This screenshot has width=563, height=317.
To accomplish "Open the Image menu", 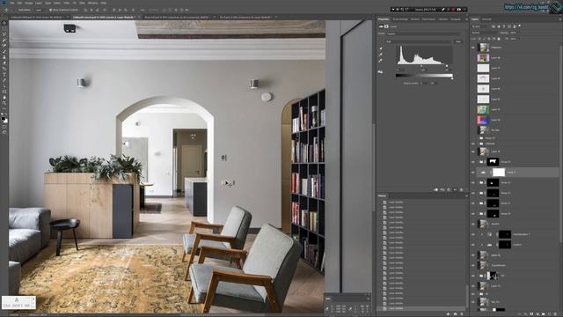I will tap(29, 3).
